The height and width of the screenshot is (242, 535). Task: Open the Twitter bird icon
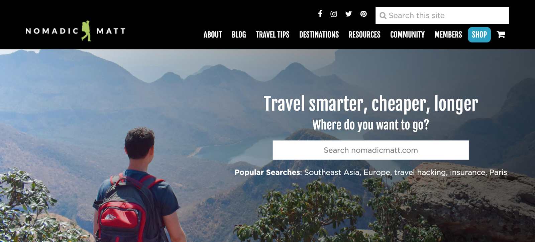point(348,14)
